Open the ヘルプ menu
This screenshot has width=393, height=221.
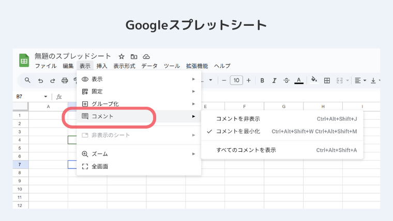pos(222,66)
